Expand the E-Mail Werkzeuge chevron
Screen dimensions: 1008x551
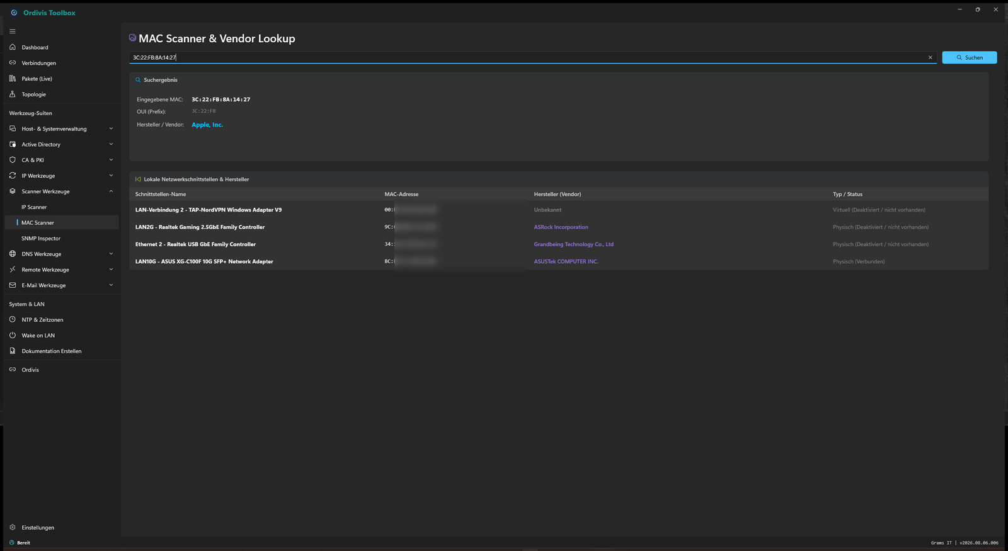coord(111,285)
